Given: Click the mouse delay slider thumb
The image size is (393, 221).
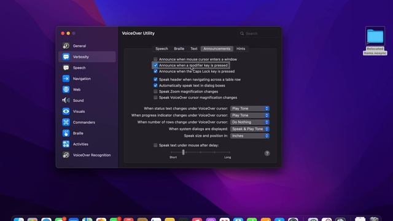Looking at the screenshot, I should coord(183,152).
